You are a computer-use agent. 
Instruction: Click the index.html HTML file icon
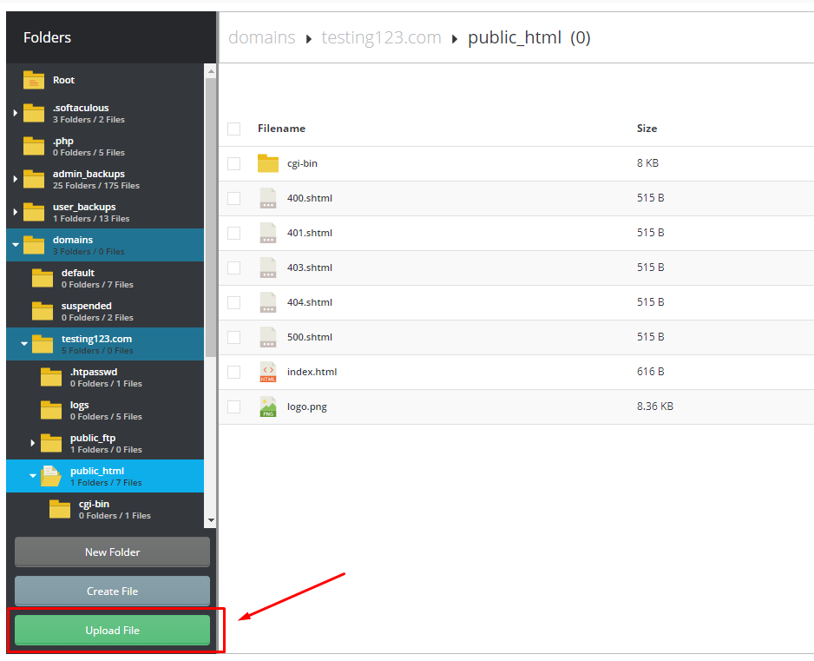268,372
